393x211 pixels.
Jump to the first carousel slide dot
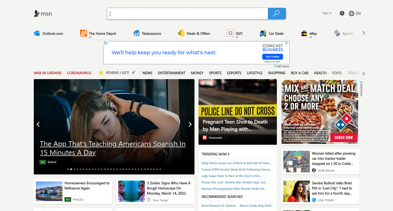(68, 169)
